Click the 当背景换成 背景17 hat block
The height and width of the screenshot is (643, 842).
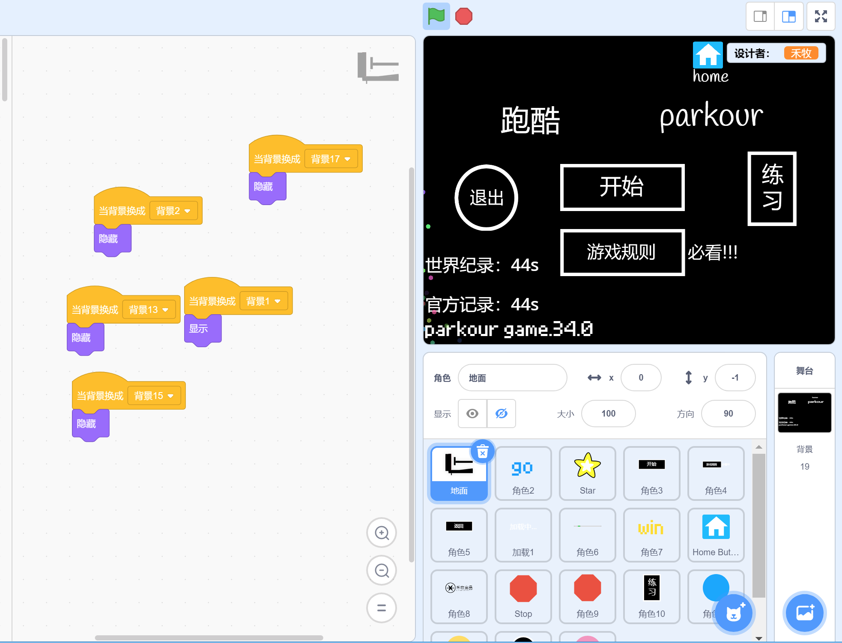[277, 159]
